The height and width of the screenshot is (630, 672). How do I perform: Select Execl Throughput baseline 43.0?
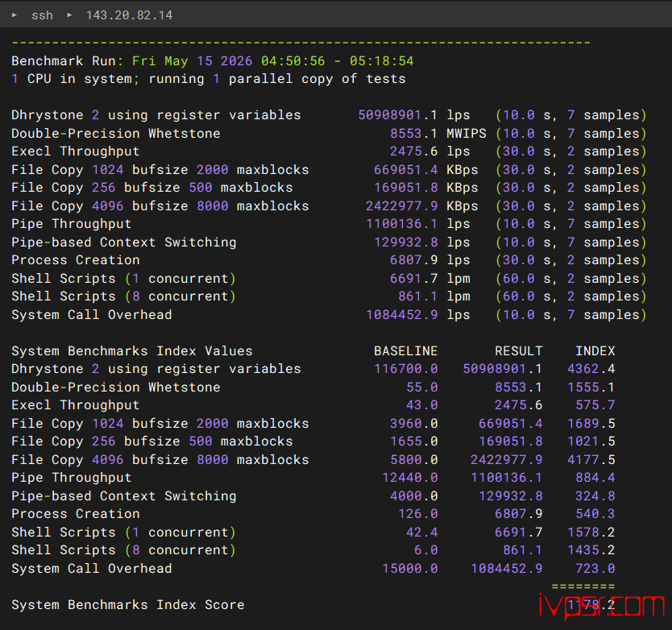coord(421,405)
